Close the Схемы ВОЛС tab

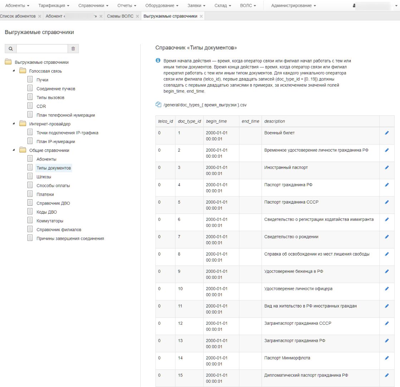pos(137,16)
